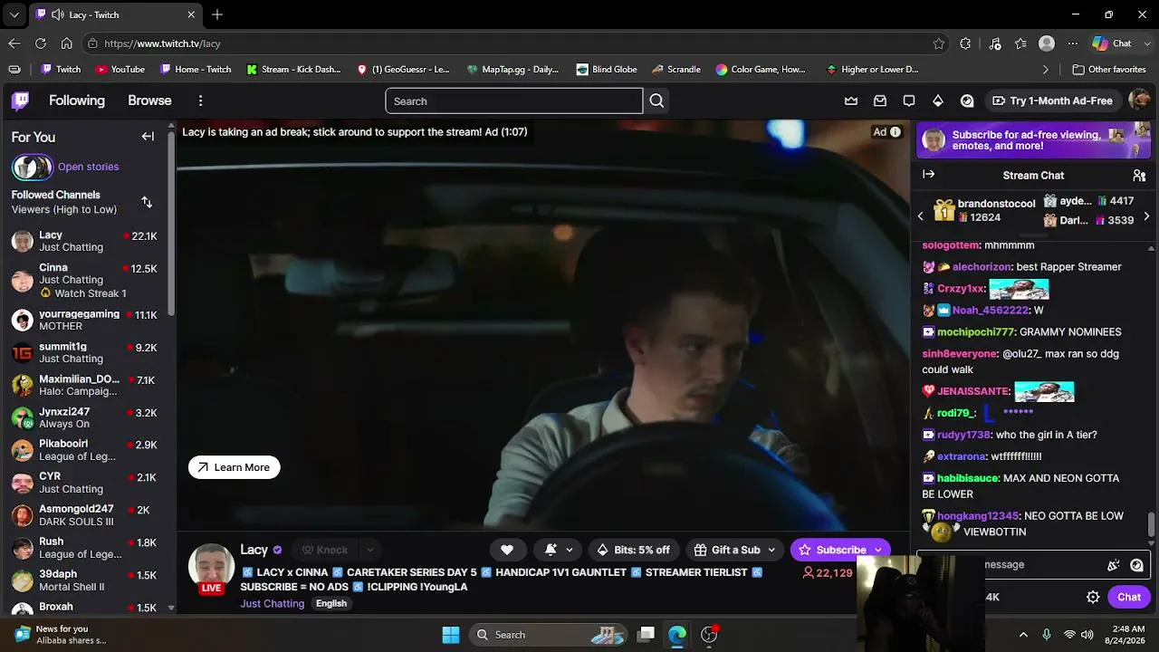1159x652 pixels.
Task: Refresh the browser page
Action: click(41, 43)
